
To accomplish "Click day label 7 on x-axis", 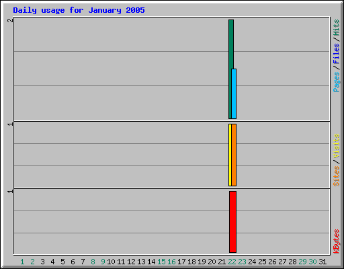I will pyautogui.click(x=83, y=262).
